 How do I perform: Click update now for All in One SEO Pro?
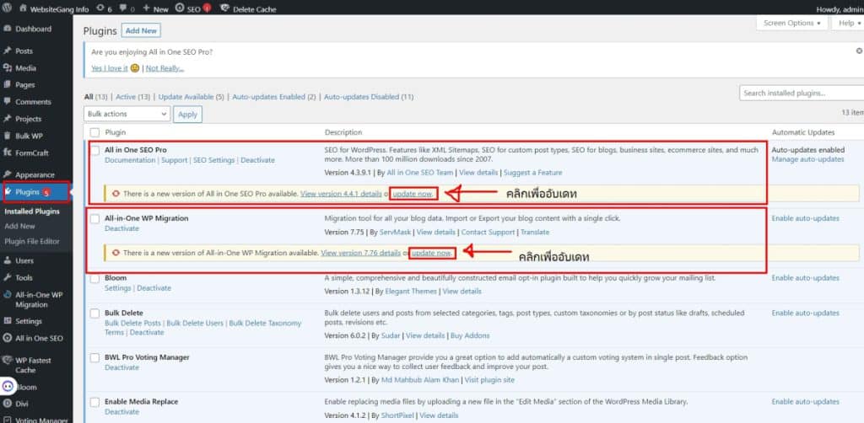point(413,194)
